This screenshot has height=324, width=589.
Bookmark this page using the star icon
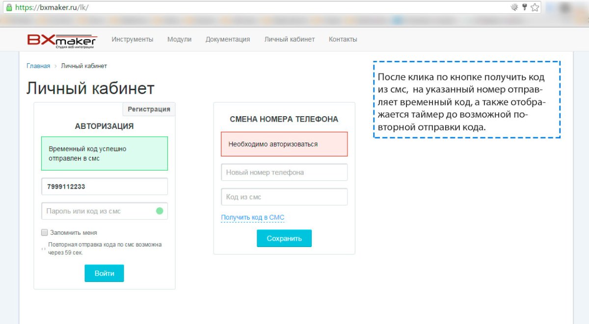pos(535,7)
